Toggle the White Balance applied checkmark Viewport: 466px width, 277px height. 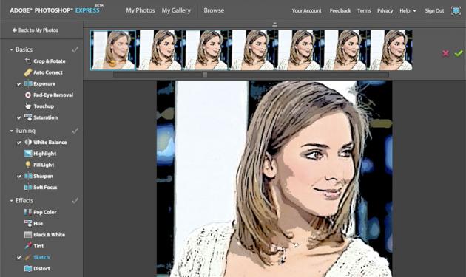tap(19, 143)
